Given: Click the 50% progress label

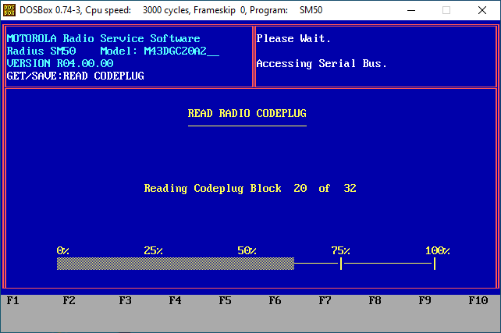Looking at the screenshot, I should click(x=247, y=250).
